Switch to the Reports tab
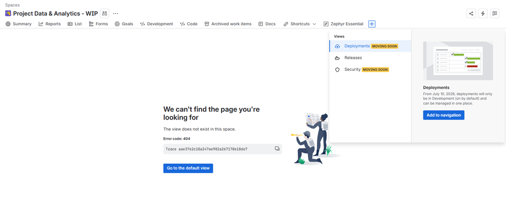This screenshot has width=506, height=198. point(50,24)
